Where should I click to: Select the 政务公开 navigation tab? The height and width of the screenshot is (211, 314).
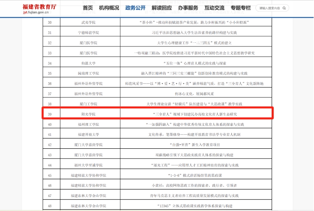(135, 8)
